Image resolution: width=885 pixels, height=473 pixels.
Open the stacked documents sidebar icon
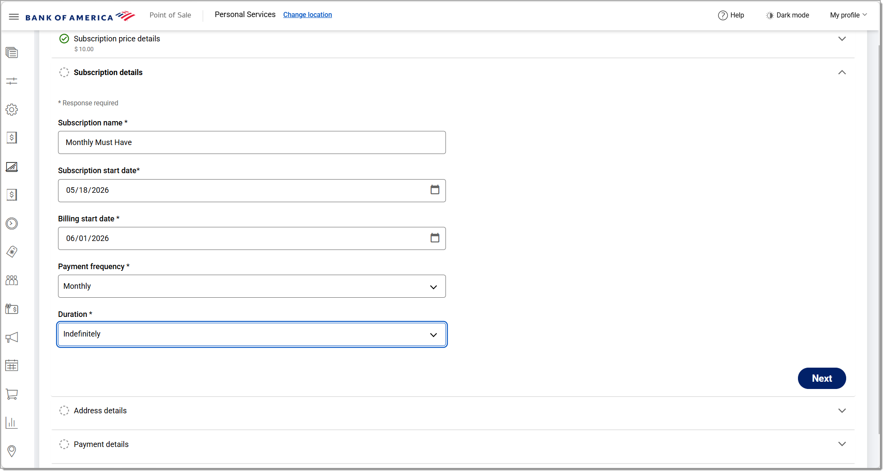[x=12, y=52]
